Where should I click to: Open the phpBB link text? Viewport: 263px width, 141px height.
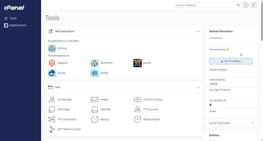pyautogui.click(x=104, y=73)
